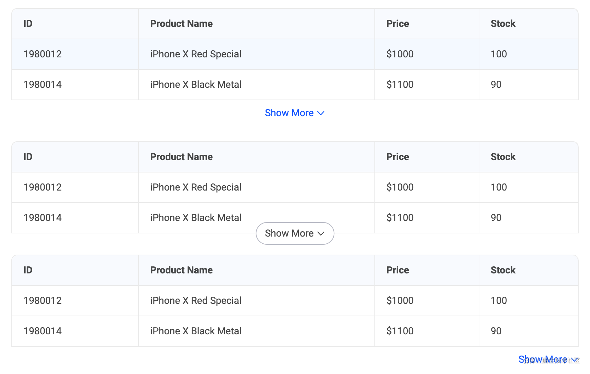Select iPhone X Red Special in second table
The image size is (590, 374).
tap(196, 187)
